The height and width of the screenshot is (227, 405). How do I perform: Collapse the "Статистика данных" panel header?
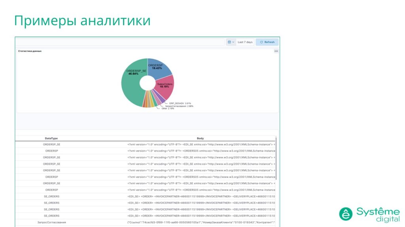pos(30,51)
